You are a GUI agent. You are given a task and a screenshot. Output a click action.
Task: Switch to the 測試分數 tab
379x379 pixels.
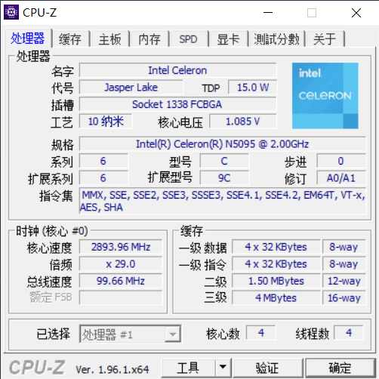pos(277,39)
